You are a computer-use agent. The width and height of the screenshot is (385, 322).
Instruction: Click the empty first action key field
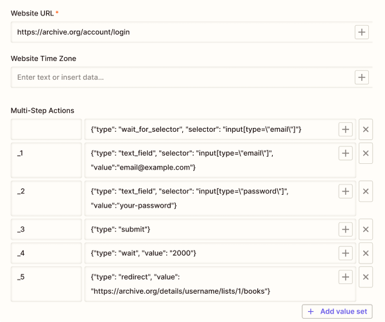[x=46, y=130]
